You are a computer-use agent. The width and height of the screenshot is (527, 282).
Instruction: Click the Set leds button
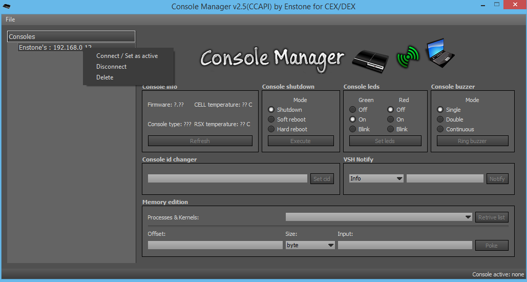tap(385, 141)
